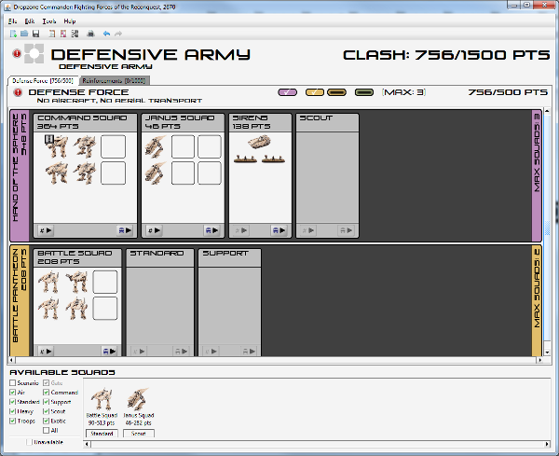Click the purple battlegroup indicator pill

click(287, 92)
